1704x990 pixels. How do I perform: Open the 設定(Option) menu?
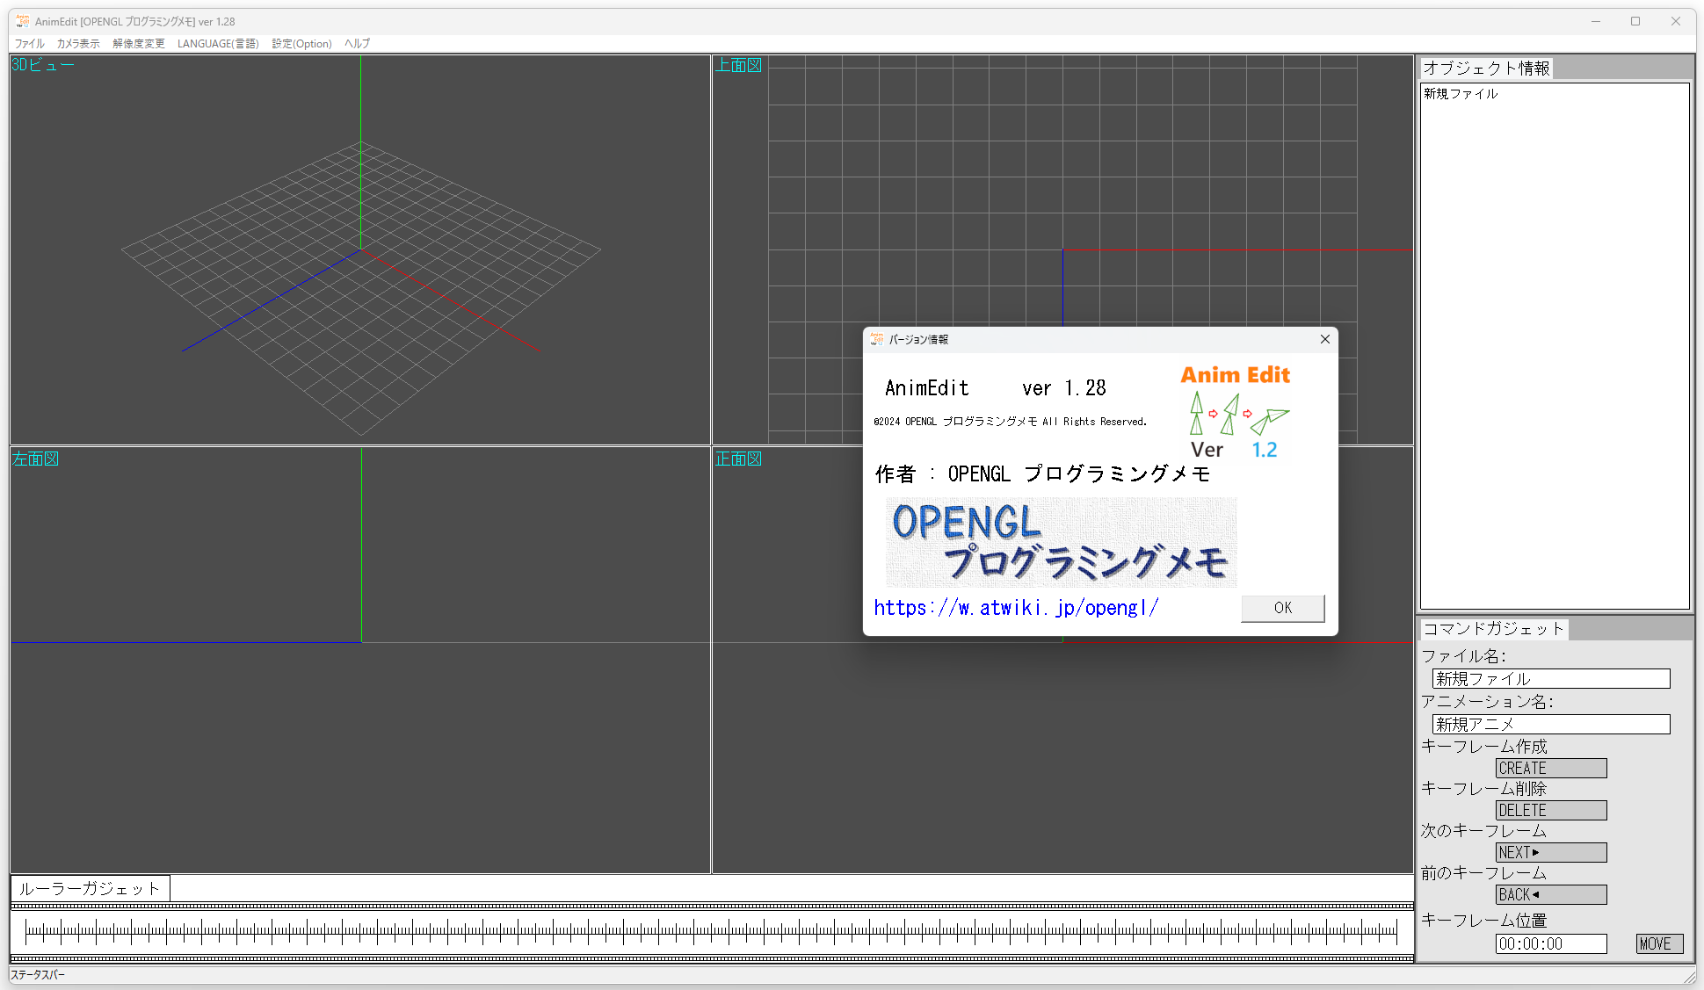(x=301, y=43)
